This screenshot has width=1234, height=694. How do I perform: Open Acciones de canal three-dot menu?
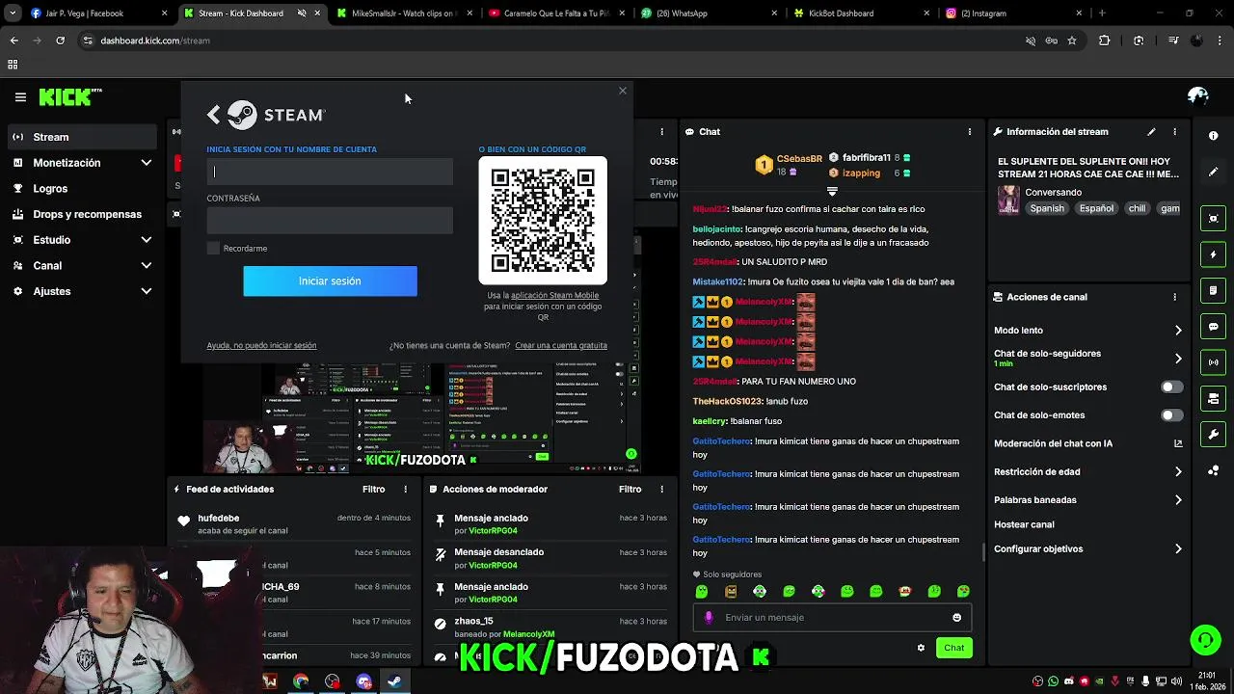pos(1174,297)
